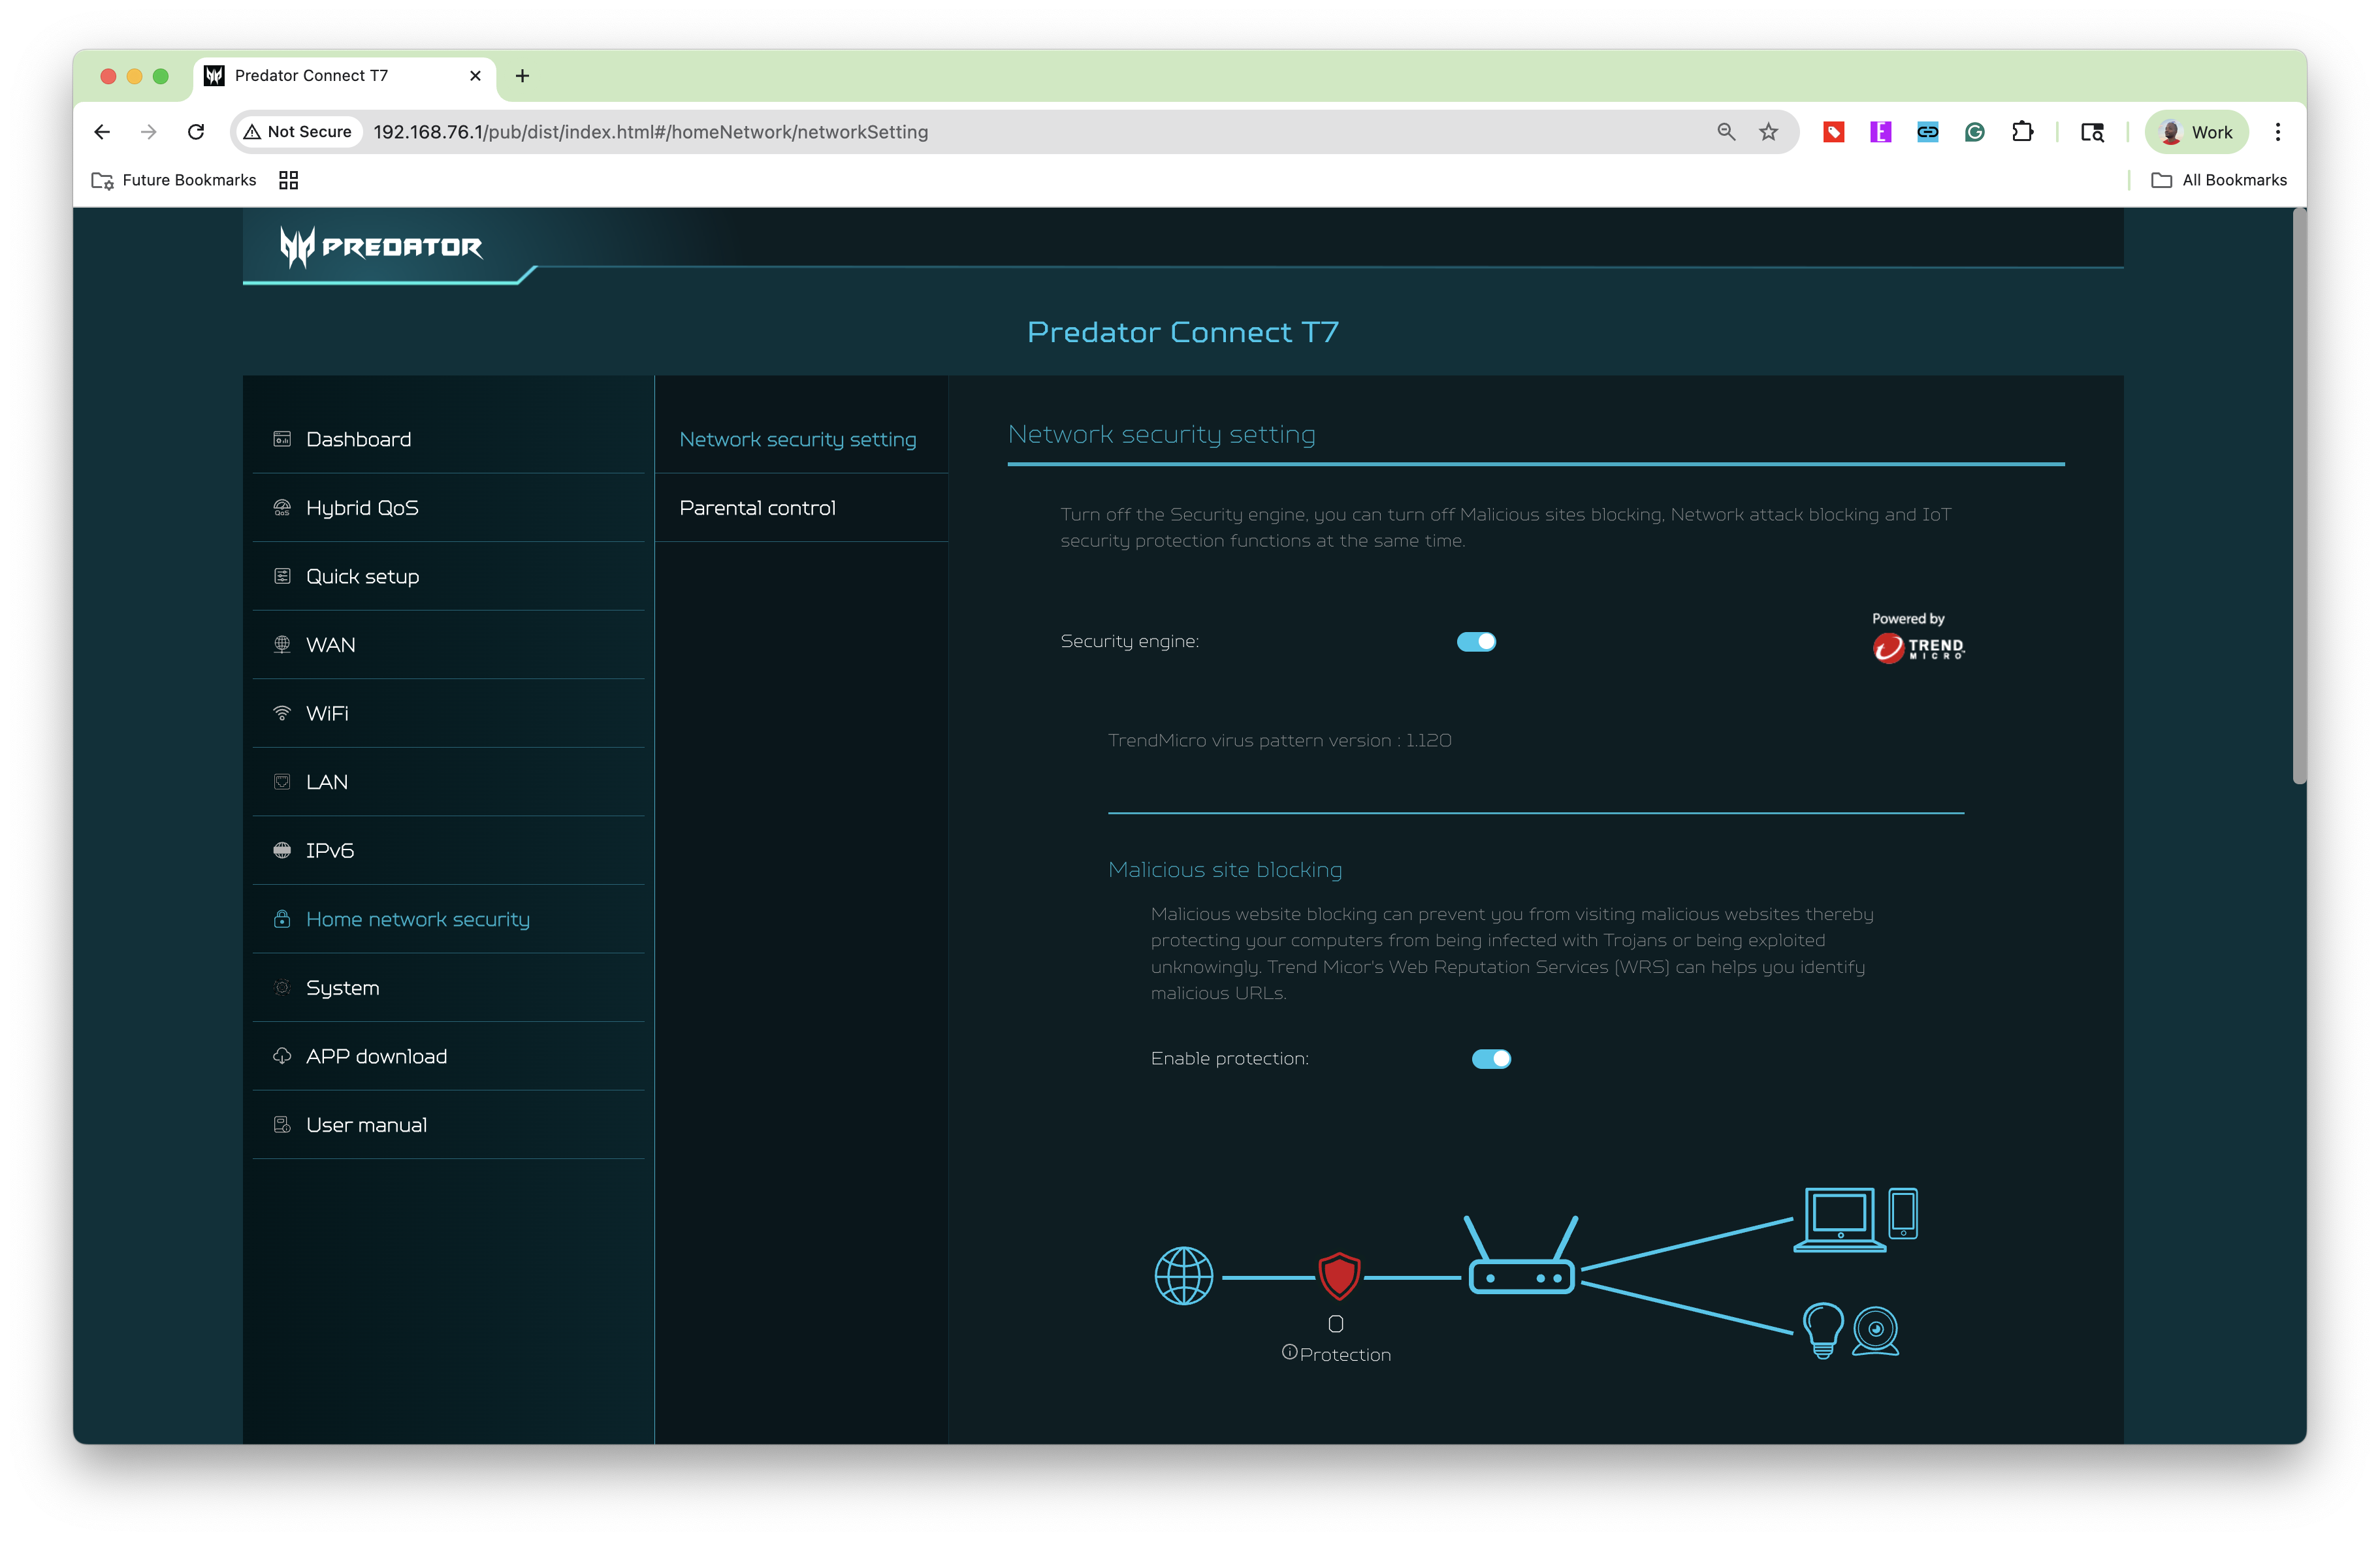This screenshot has width=2380, height=1541.
Task: Click the internet globe diagram icon
Action: 1184,1276
